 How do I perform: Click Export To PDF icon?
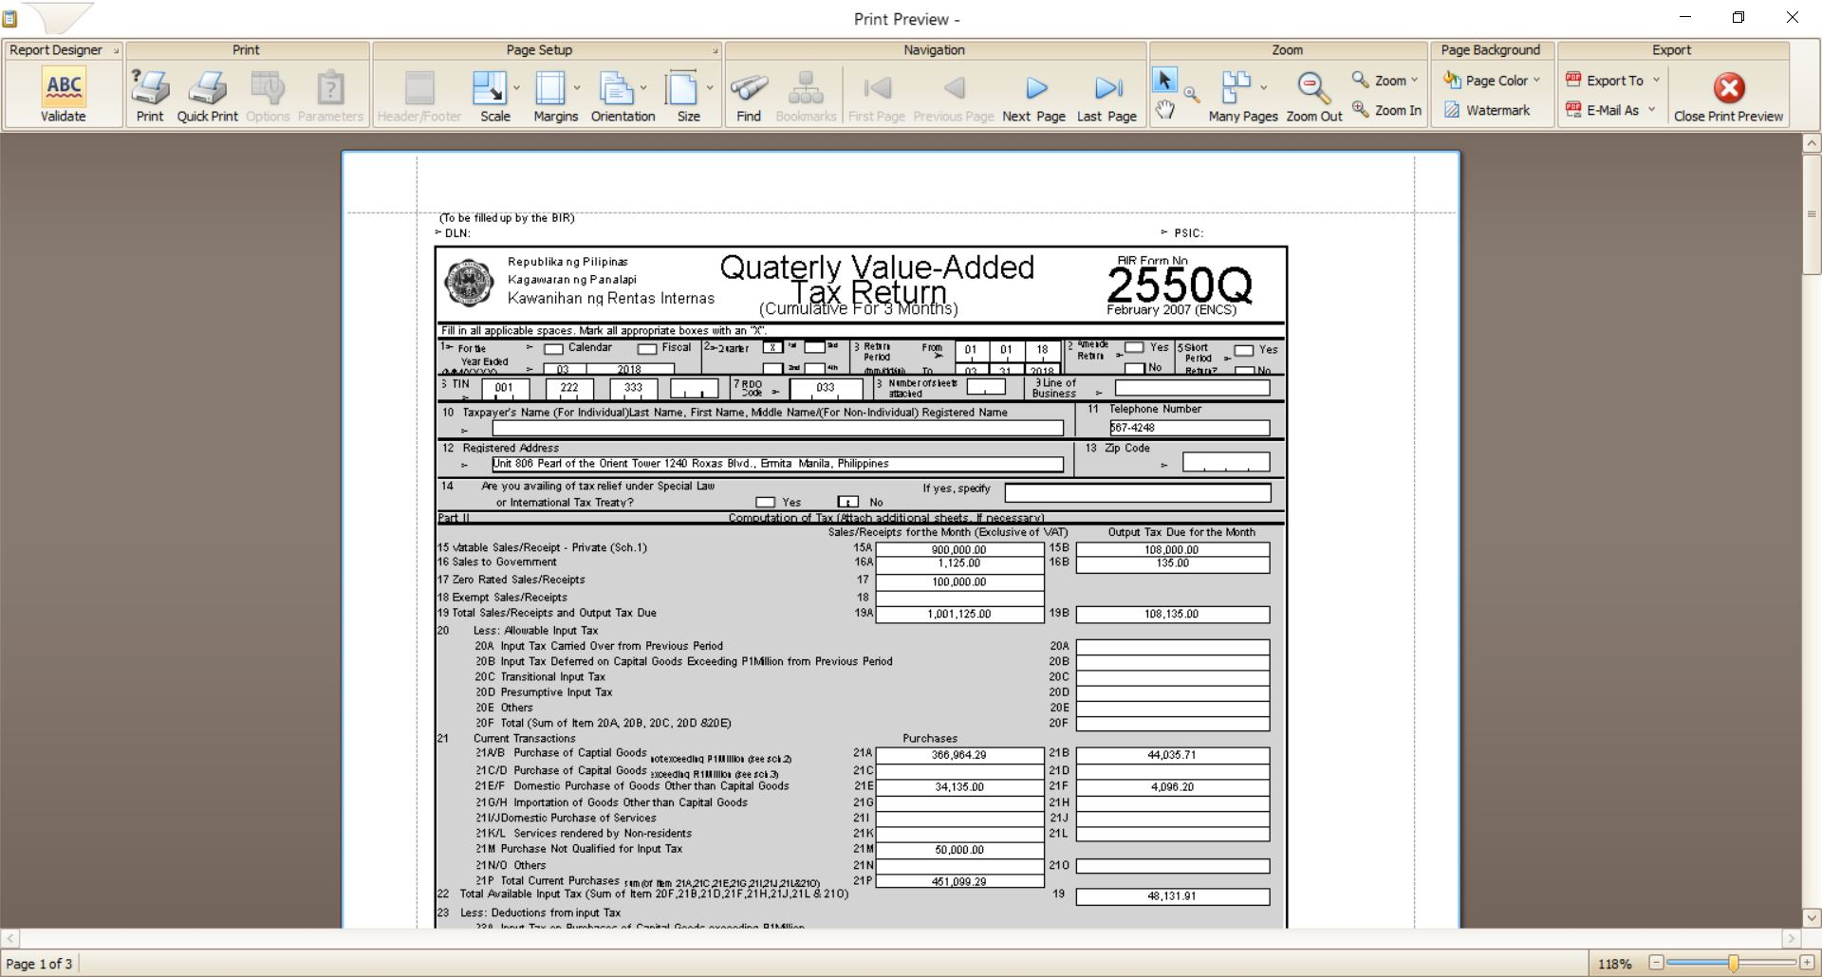point(1573,80)
